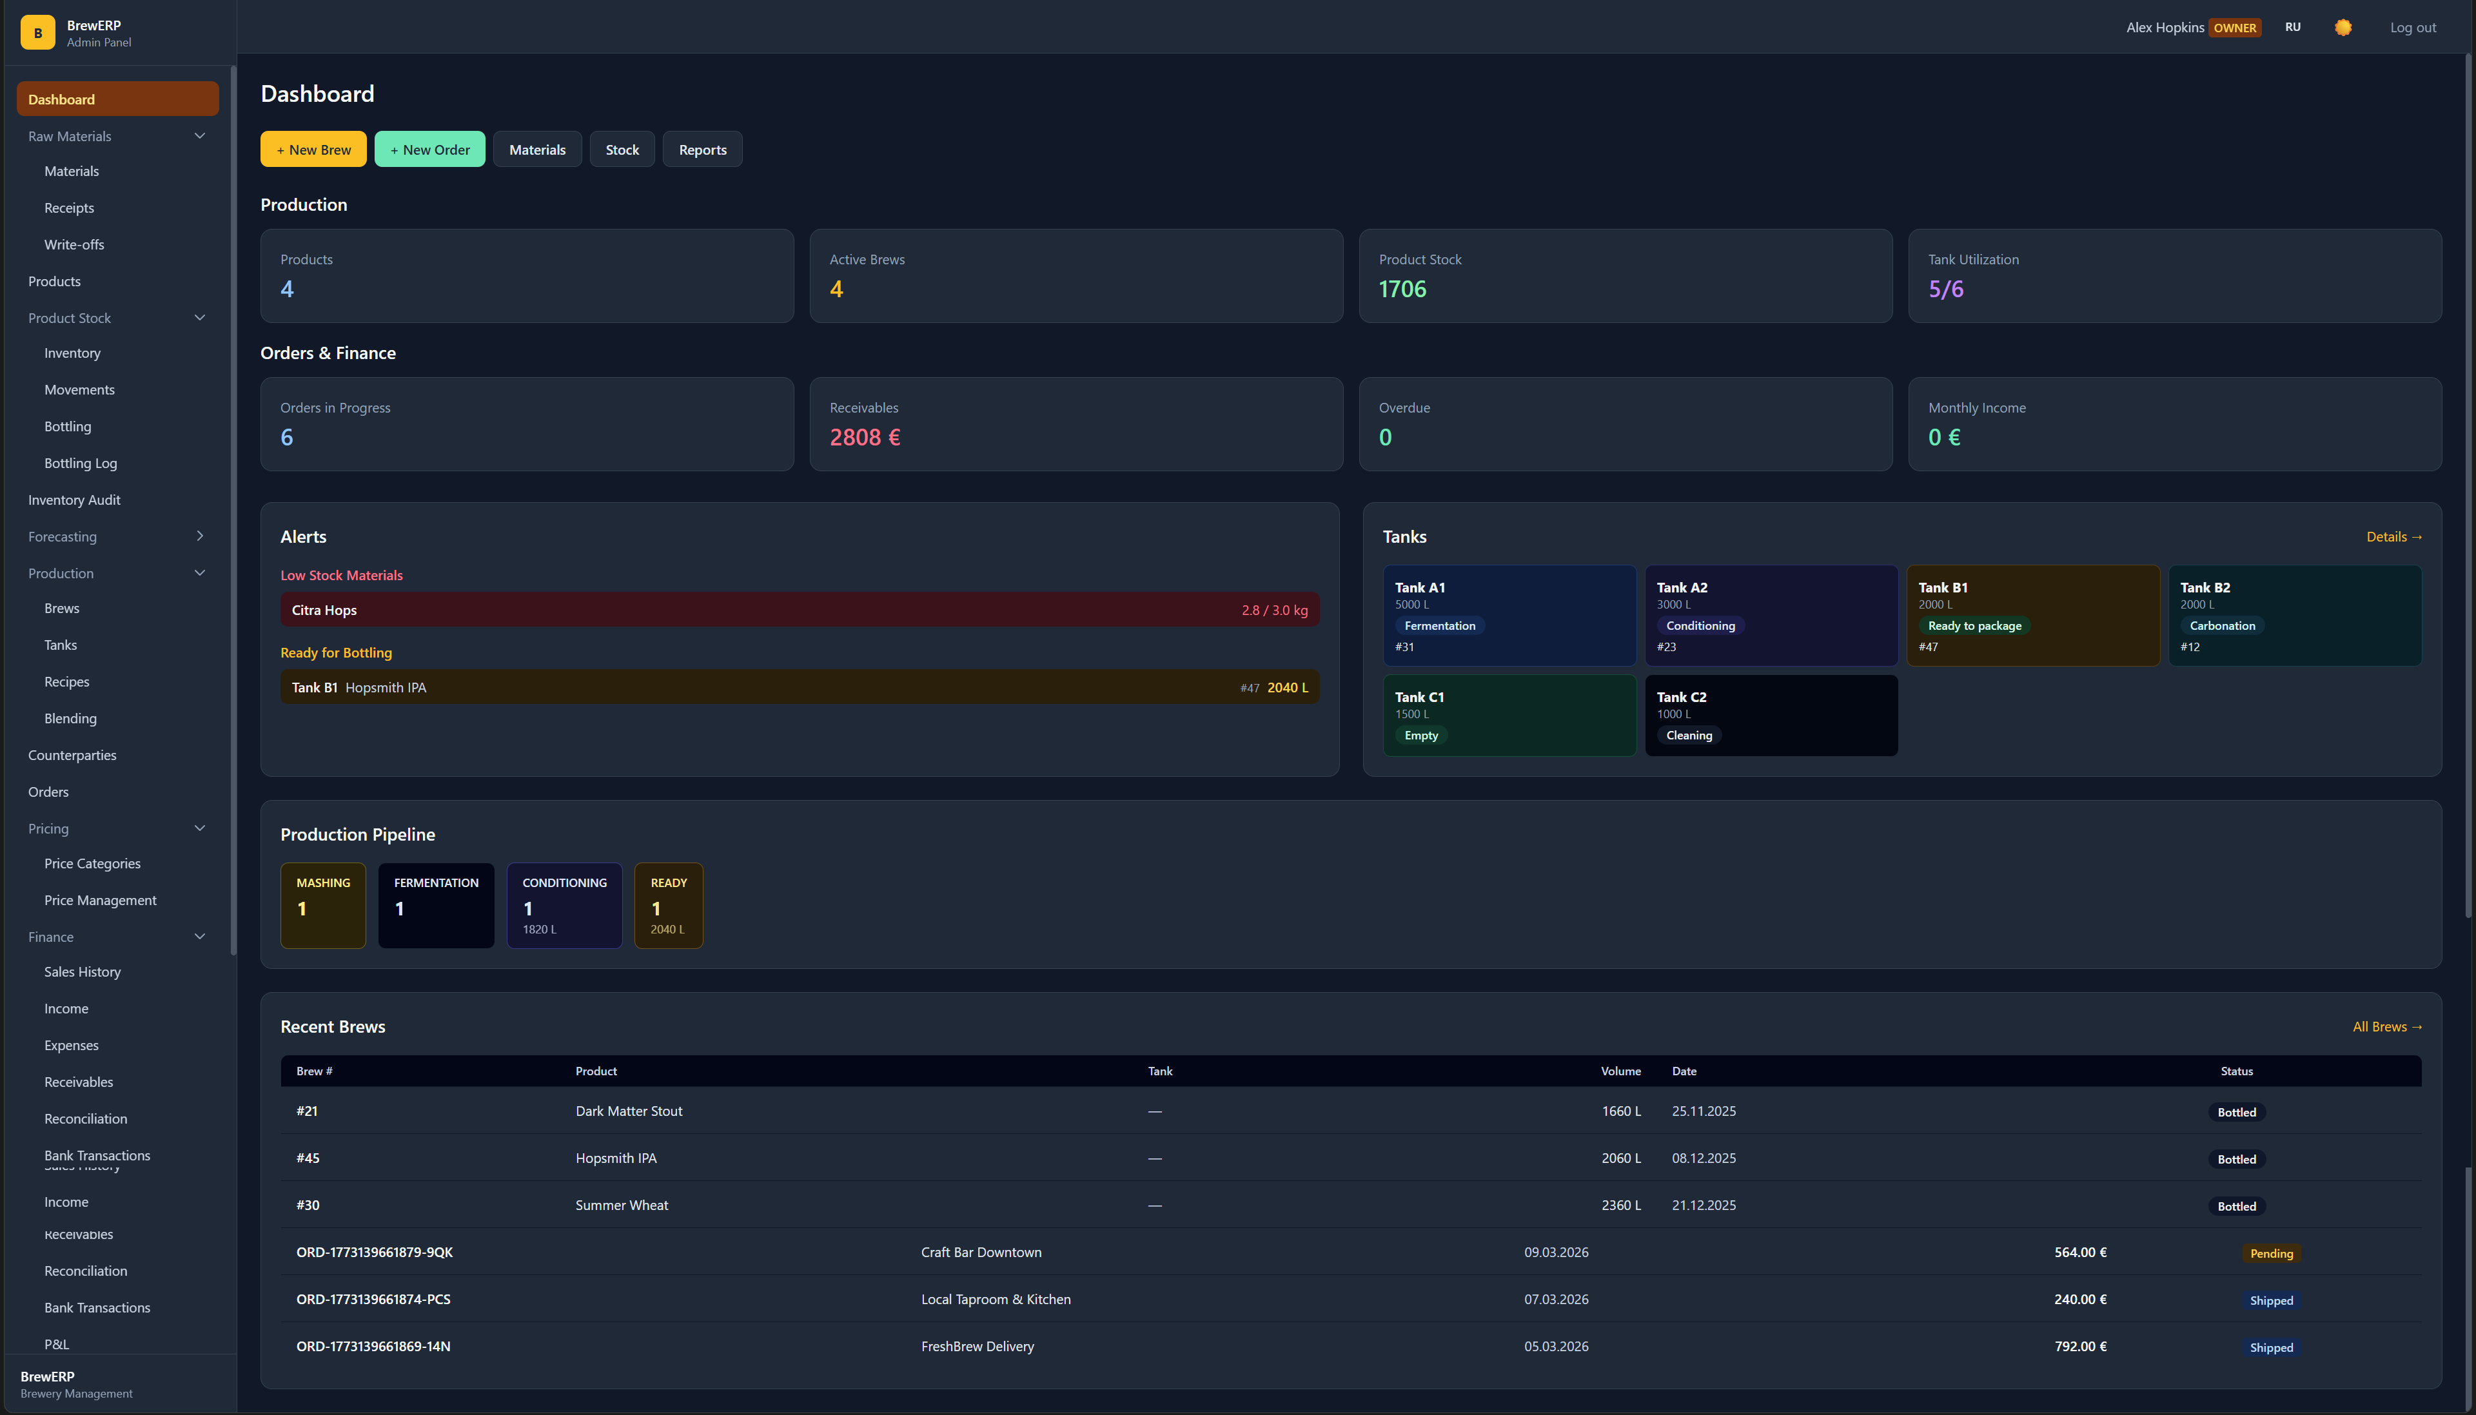Click the Citra Hops low stock alert
Image resolution: width=2476 pixels, height=1415 pixels.
799,610
